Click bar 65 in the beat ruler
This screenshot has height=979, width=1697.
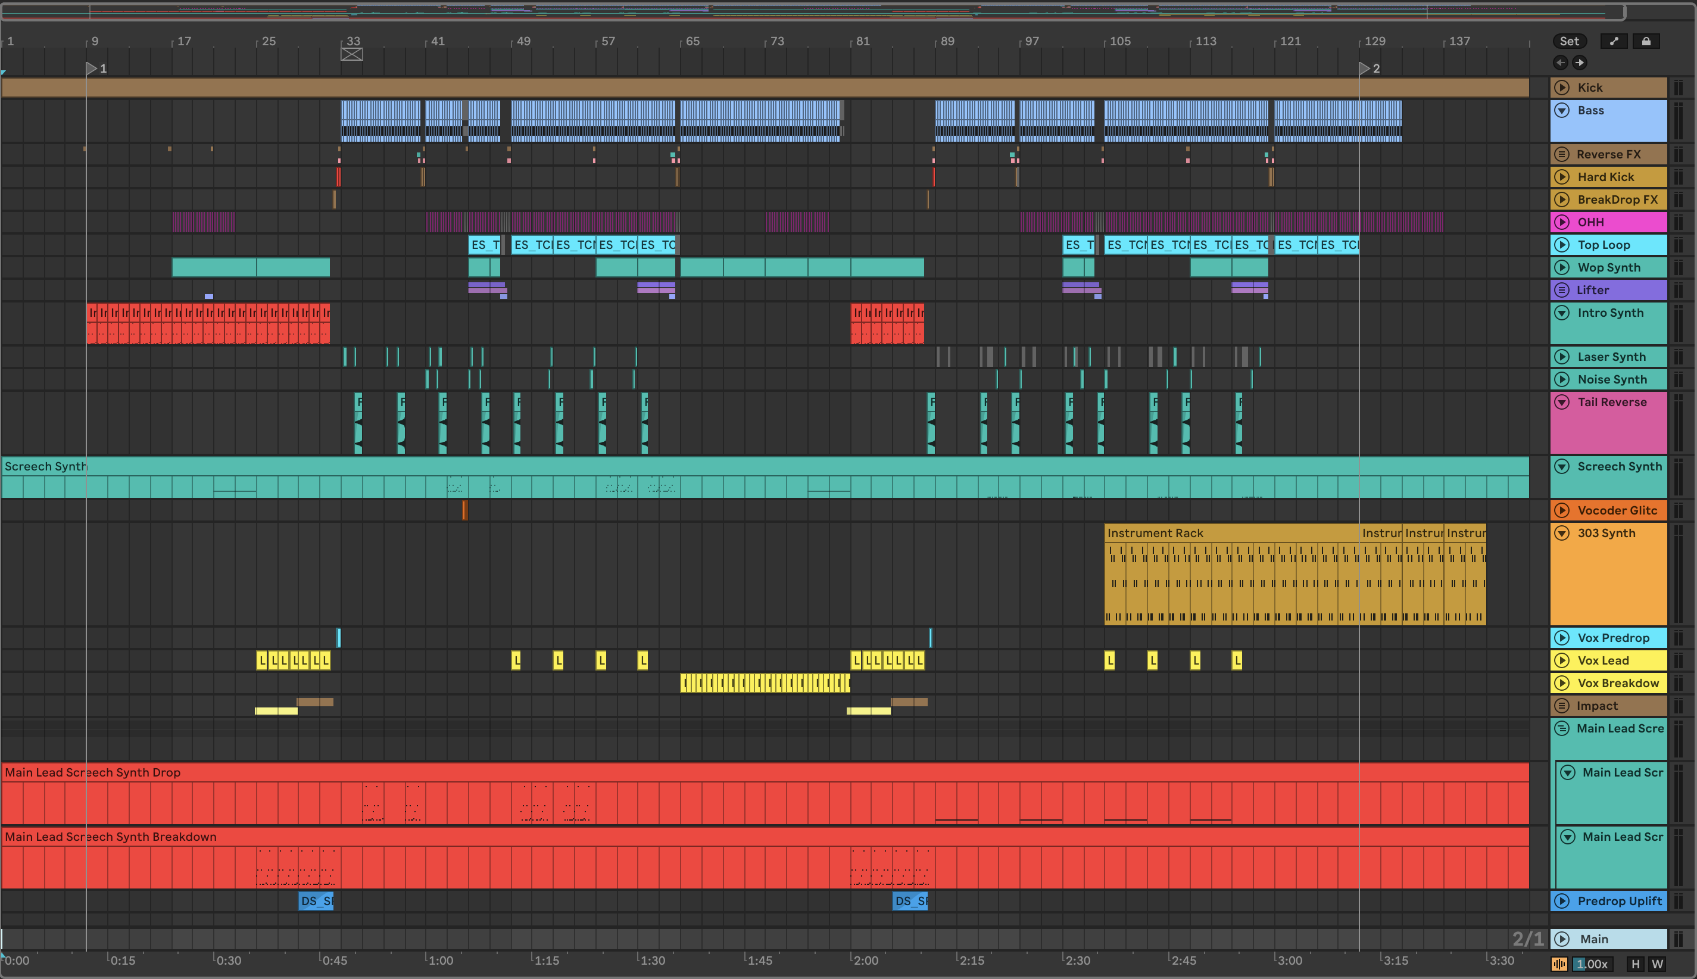click(692, 42)
